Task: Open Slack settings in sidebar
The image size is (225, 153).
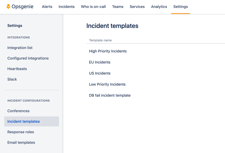Action: click(12, 79)
